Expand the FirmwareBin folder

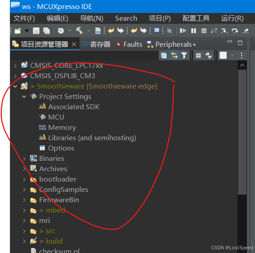tap(24, 200)
